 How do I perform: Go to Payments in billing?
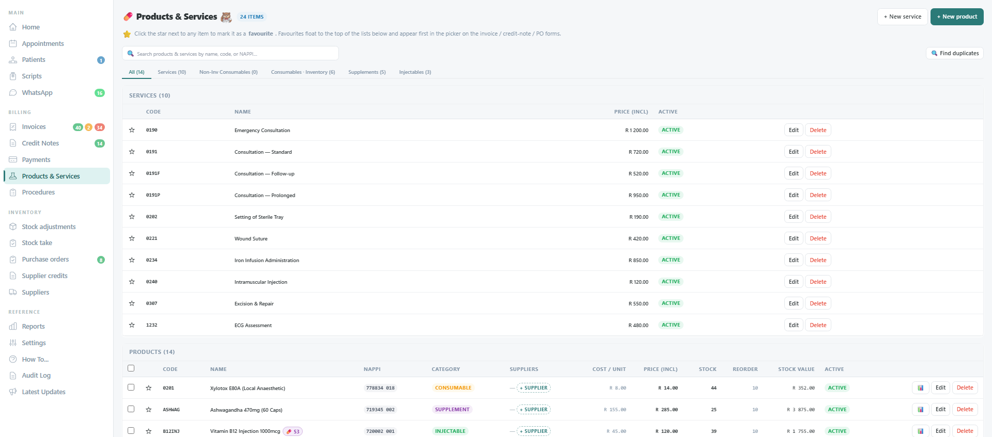coord(57,160)
